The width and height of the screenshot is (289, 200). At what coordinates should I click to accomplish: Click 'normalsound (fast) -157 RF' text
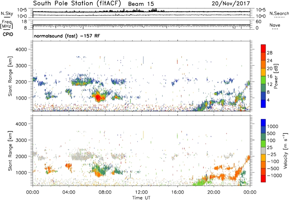[67, 36]
